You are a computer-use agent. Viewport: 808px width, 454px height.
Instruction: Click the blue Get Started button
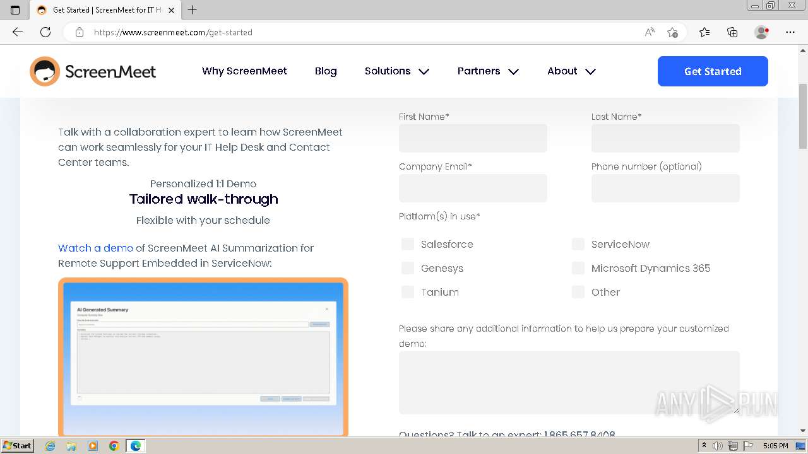coord(713,71)
